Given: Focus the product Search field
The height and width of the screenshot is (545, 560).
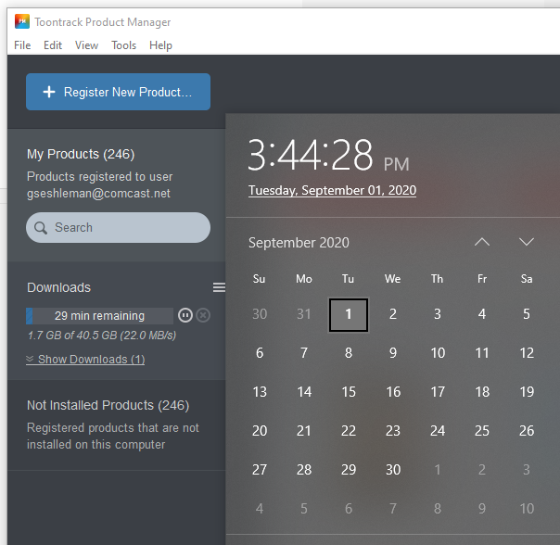Looking at the screenshot, I should click(125, 228).
